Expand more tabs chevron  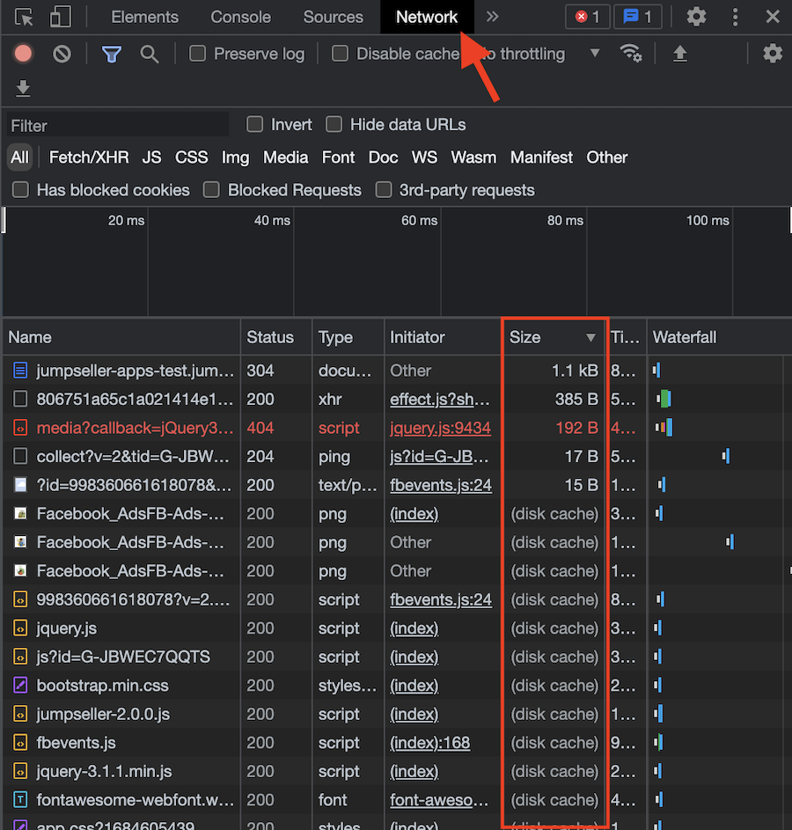(492, 17)
